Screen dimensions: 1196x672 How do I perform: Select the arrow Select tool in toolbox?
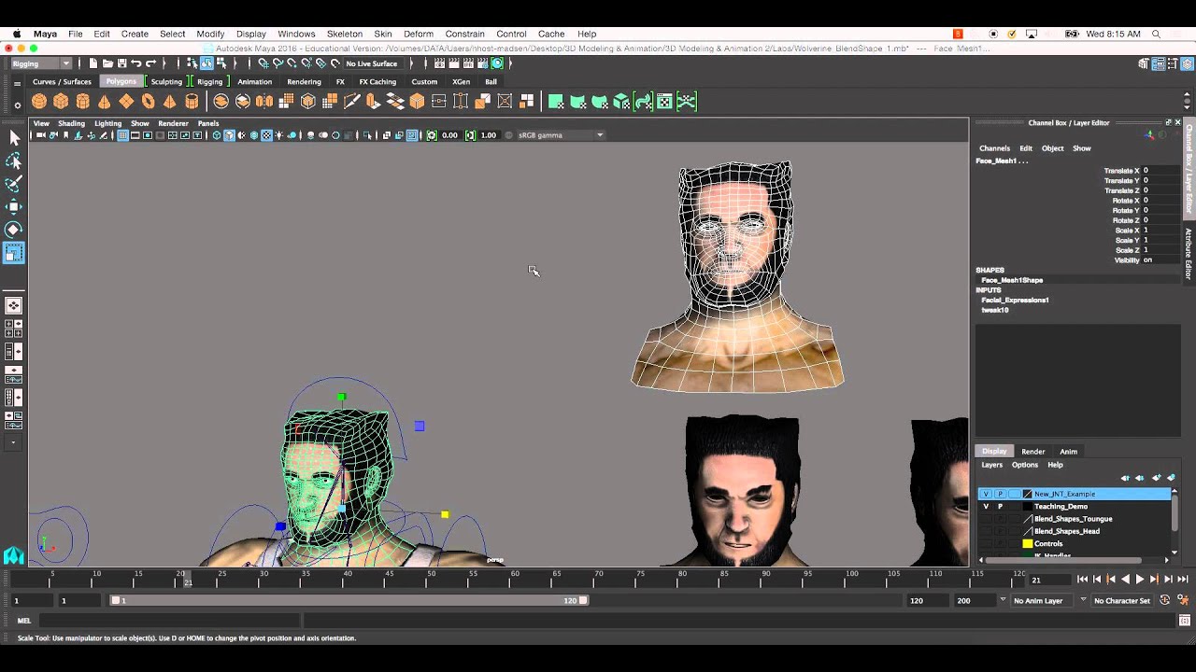point(14,138)
